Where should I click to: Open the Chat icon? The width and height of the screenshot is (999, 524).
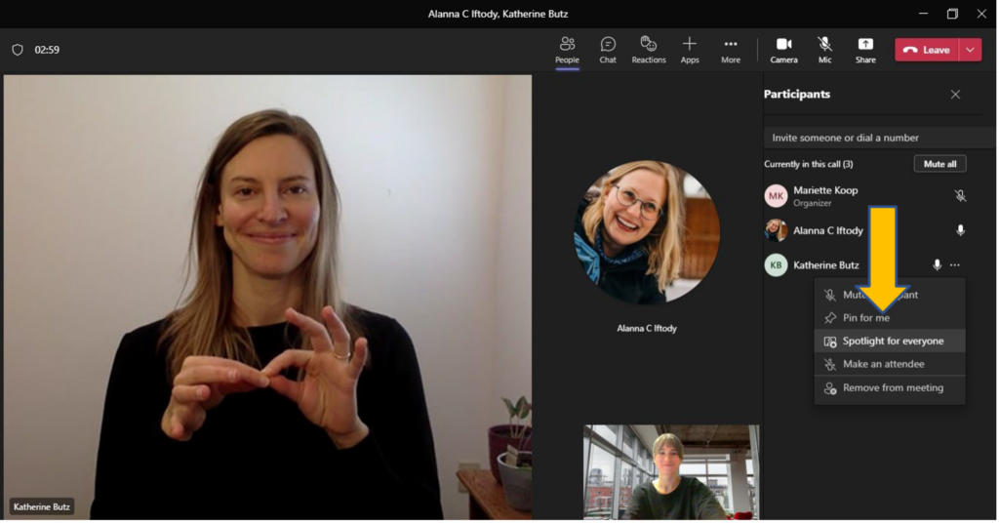click(x=608, y=50)
